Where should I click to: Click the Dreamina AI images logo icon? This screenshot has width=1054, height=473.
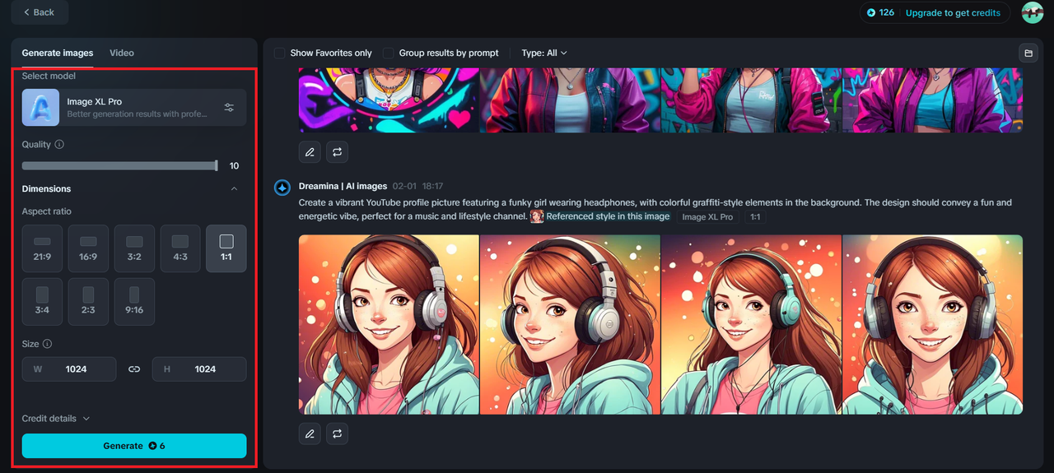tap(282, 187)
